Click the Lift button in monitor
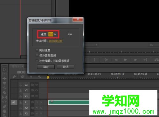Screen dimensions: 159x117 pyautogui.click(x=156, y=60)
